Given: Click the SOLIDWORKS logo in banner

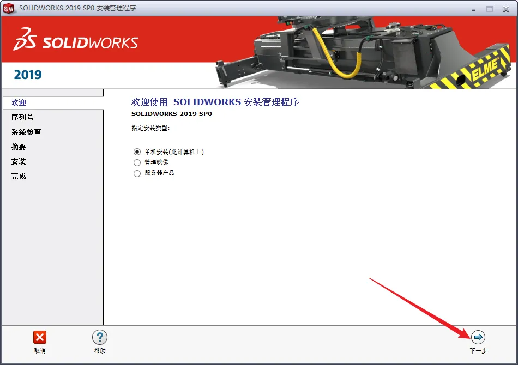Looking at the screenshot, I should (76, 39).
